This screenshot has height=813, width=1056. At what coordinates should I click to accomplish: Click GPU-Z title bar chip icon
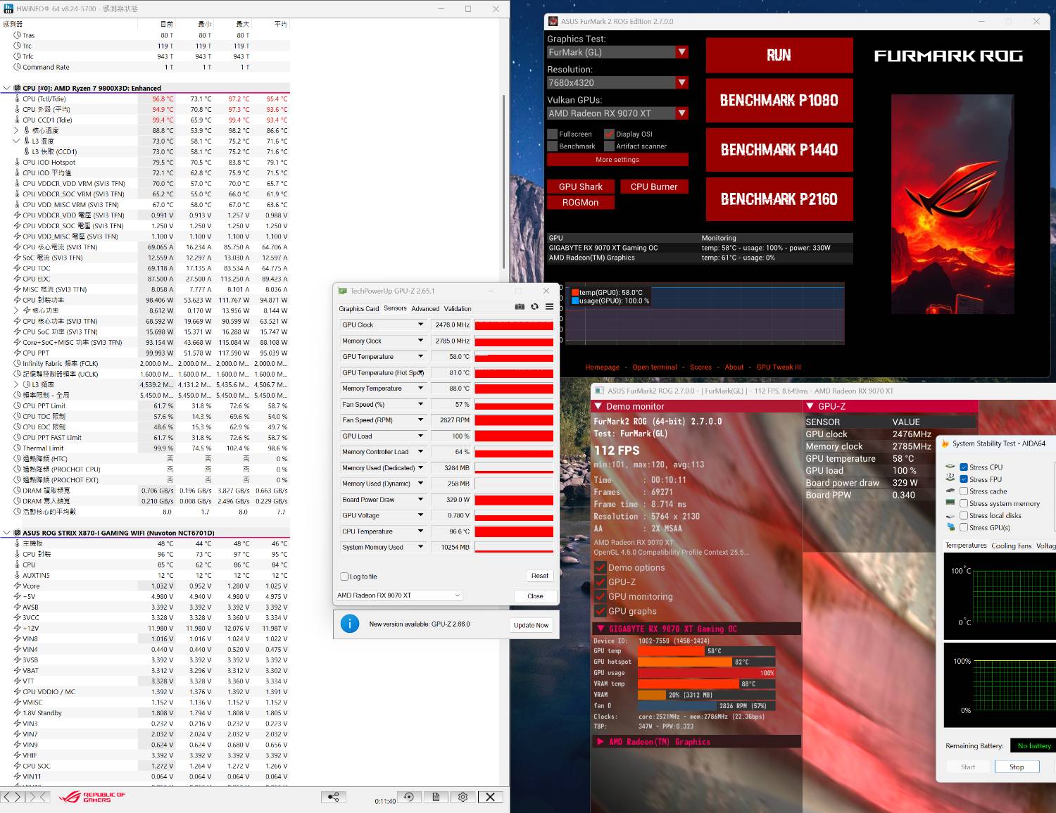pyautogui.click(x=343, y=291)
